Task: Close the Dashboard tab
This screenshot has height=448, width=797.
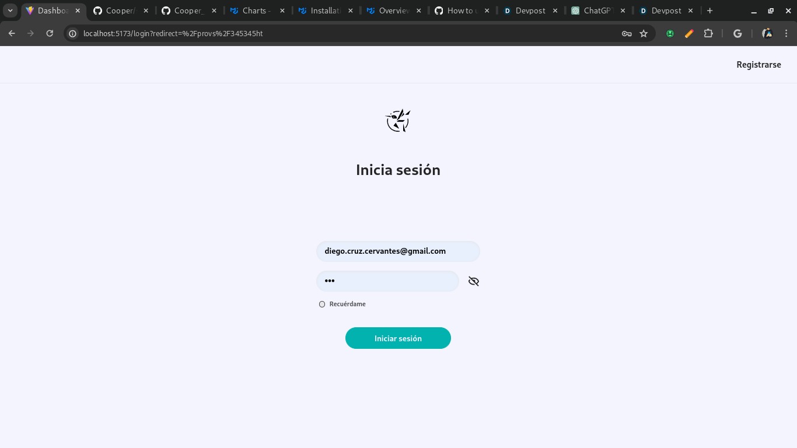Action: [x=78, y=10]
